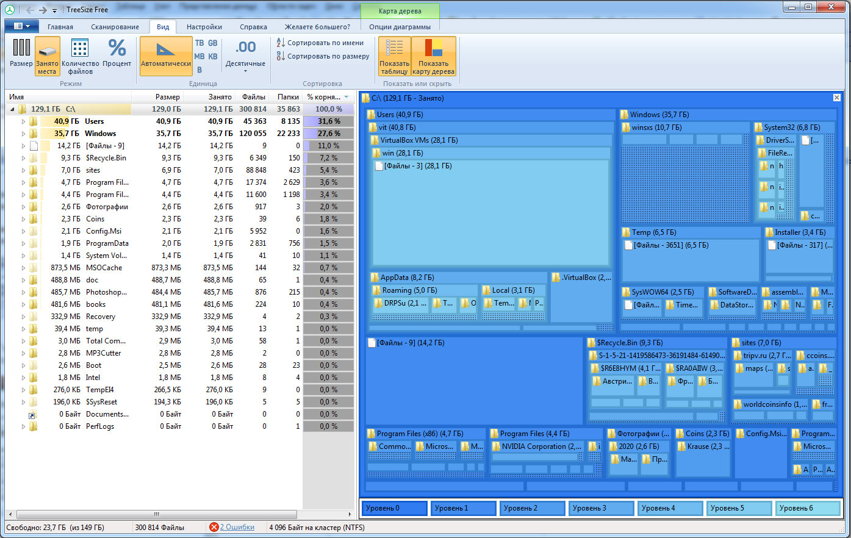Select Уровень 3 legend swatch
Viewport: 851px width, 538px height.
pos(601,508)
